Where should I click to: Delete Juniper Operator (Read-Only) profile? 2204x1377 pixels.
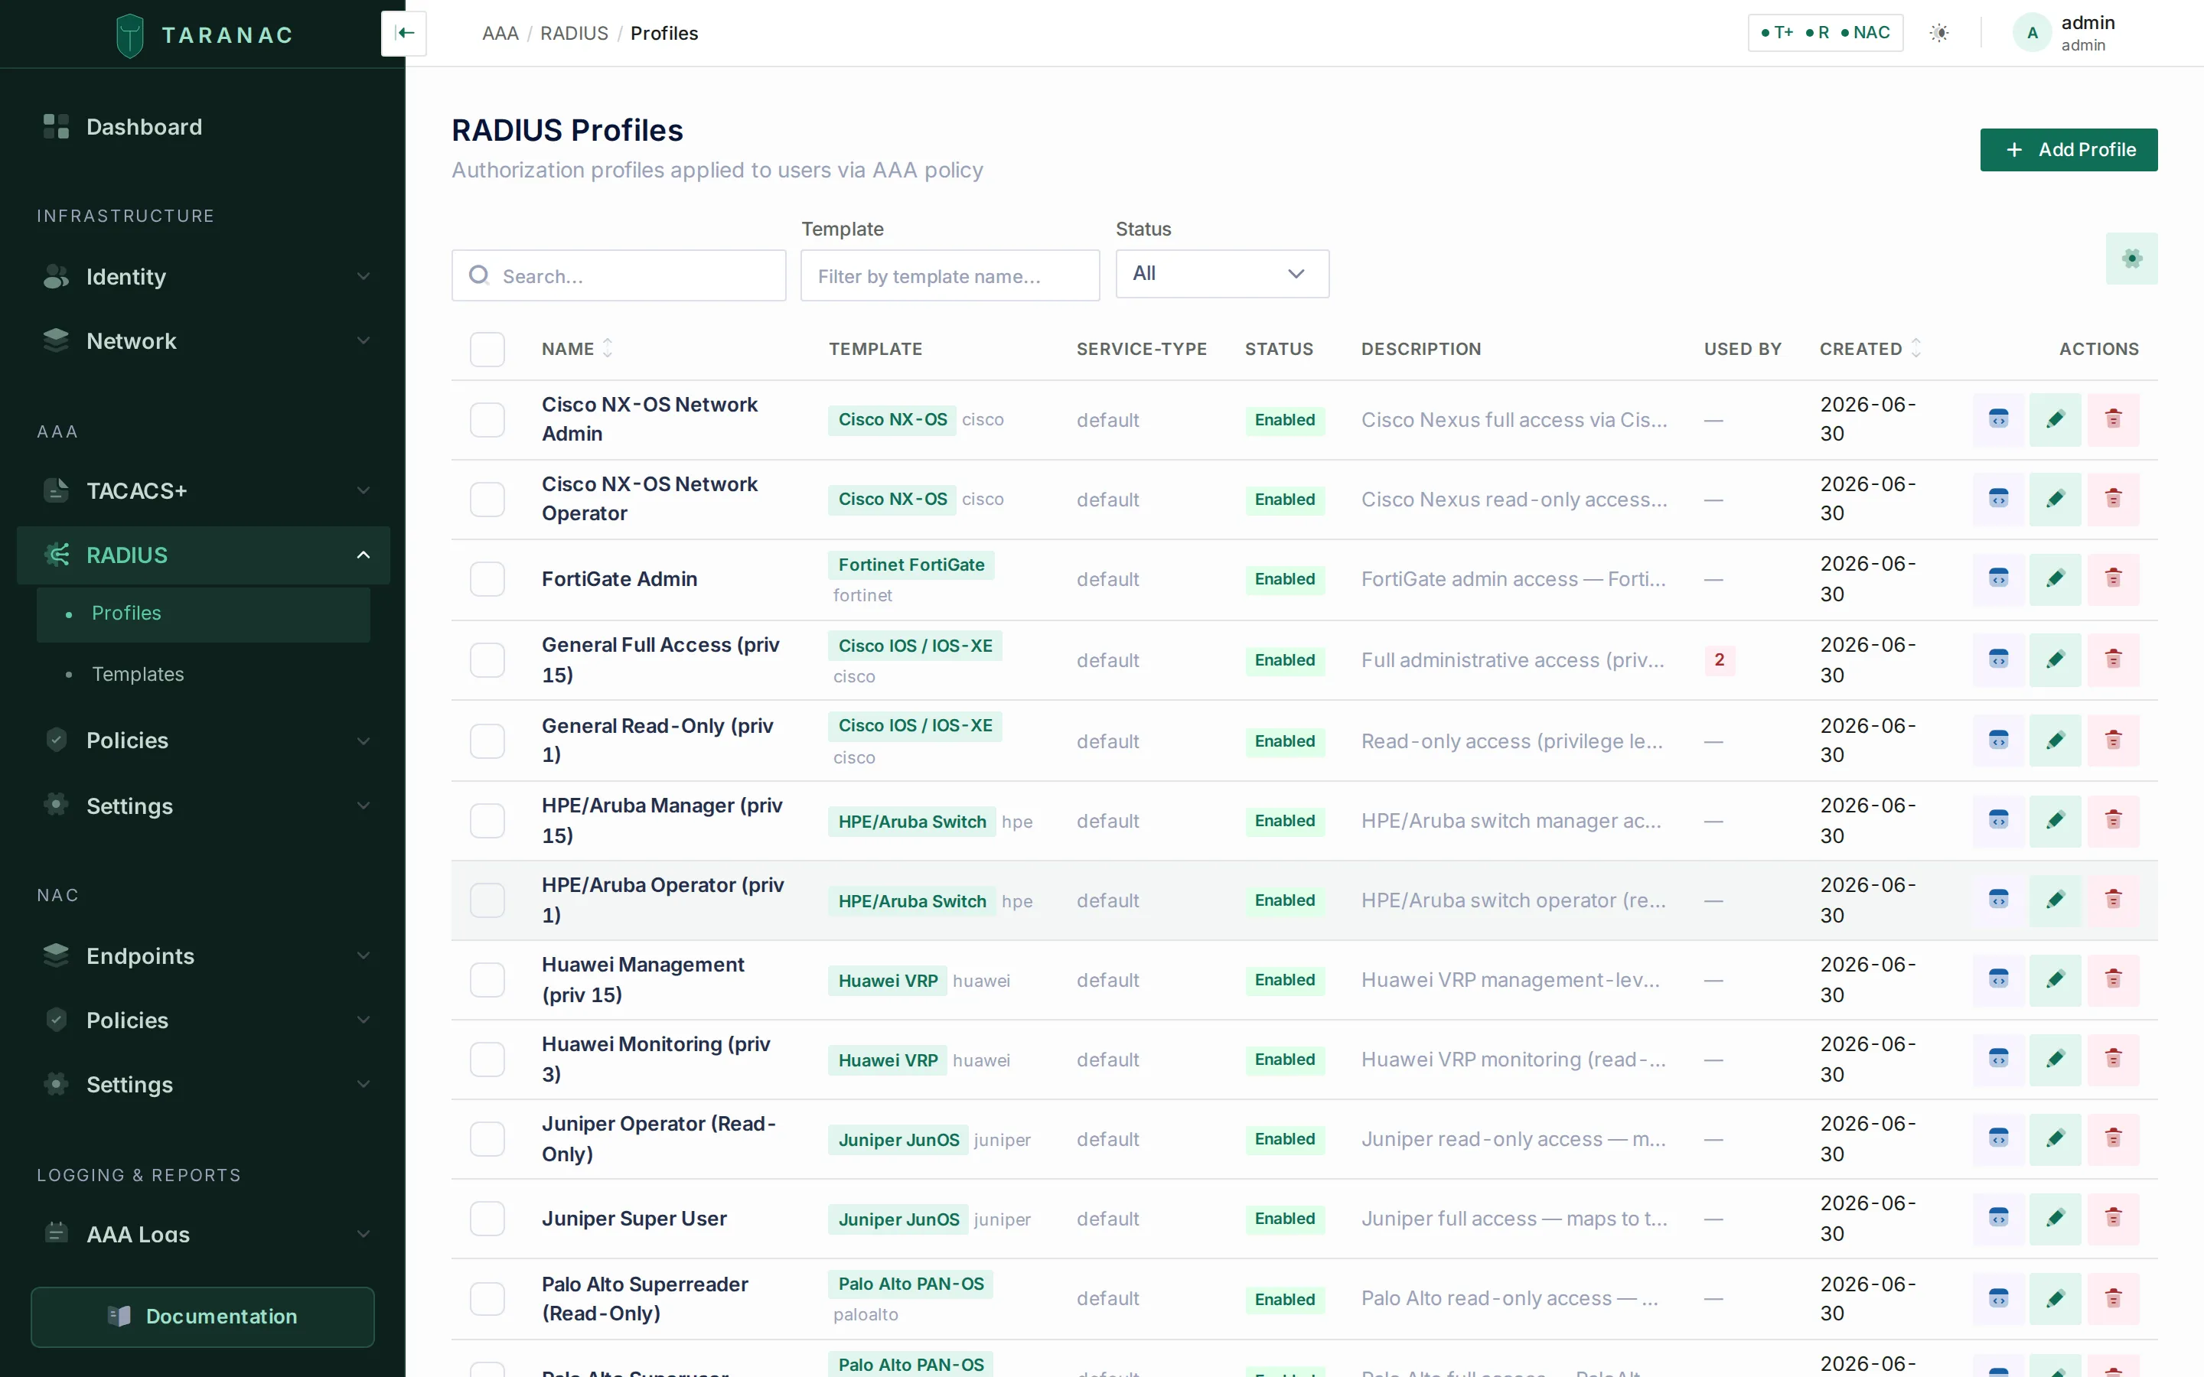[2113, 1138]
